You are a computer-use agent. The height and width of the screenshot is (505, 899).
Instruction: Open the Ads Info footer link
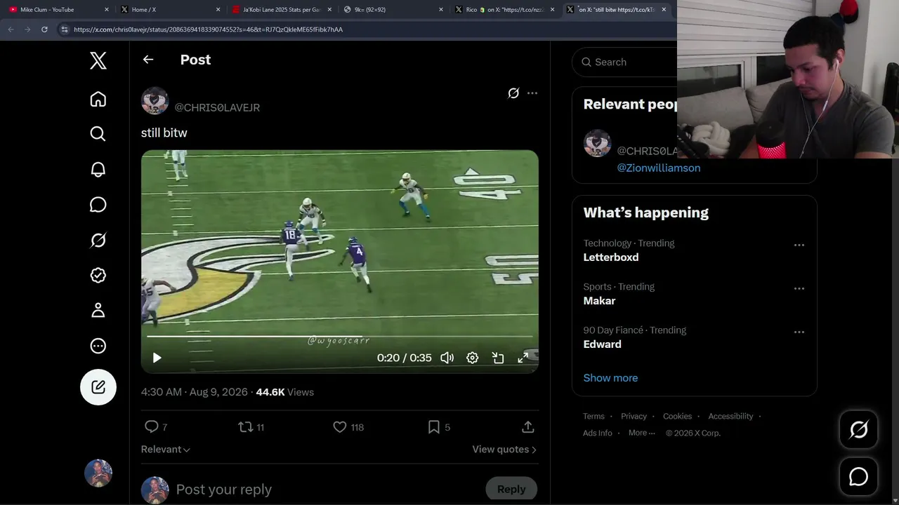(597, 433)
